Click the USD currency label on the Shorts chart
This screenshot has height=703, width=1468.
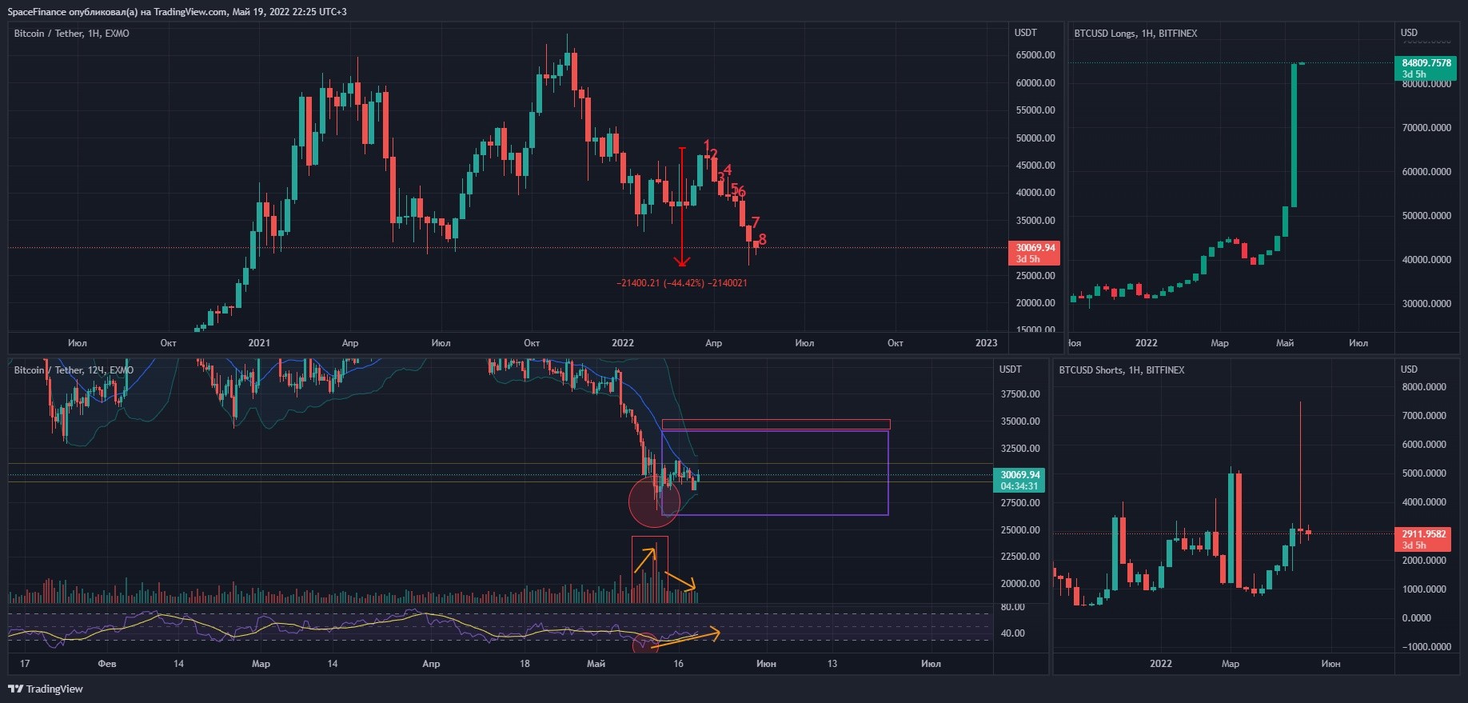pos(1409,369)
